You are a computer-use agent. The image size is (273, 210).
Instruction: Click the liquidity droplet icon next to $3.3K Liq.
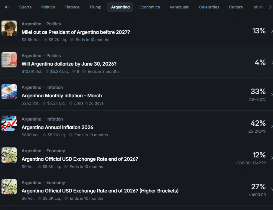point(39,199)
